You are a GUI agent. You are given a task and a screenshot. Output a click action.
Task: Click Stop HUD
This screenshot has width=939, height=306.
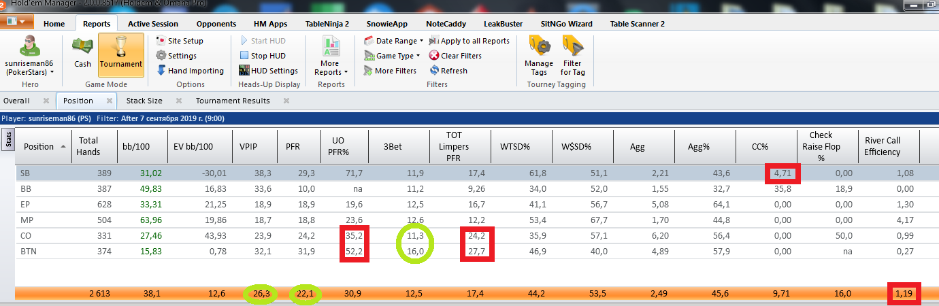point(262,56)
